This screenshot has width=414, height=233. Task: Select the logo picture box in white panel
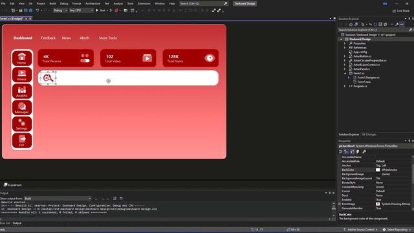[x=48, y=78]
